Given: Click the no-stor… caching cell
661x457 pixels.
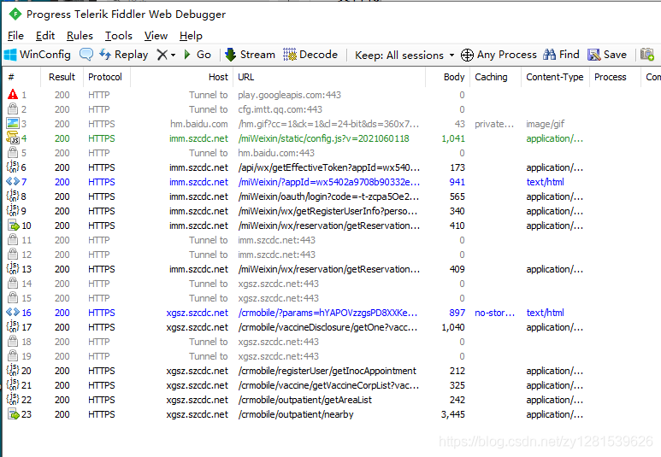Looking at the screenshot, I should pyautogui.click(x=494, y=313).
